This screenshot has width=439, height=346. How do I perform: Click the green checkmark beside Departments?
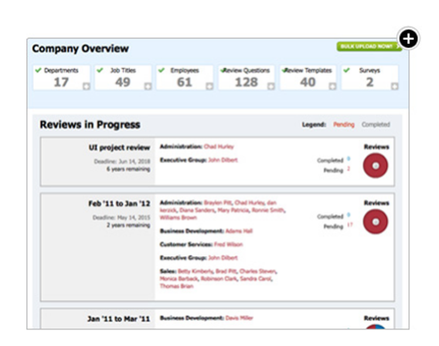[x=38, y=70]
